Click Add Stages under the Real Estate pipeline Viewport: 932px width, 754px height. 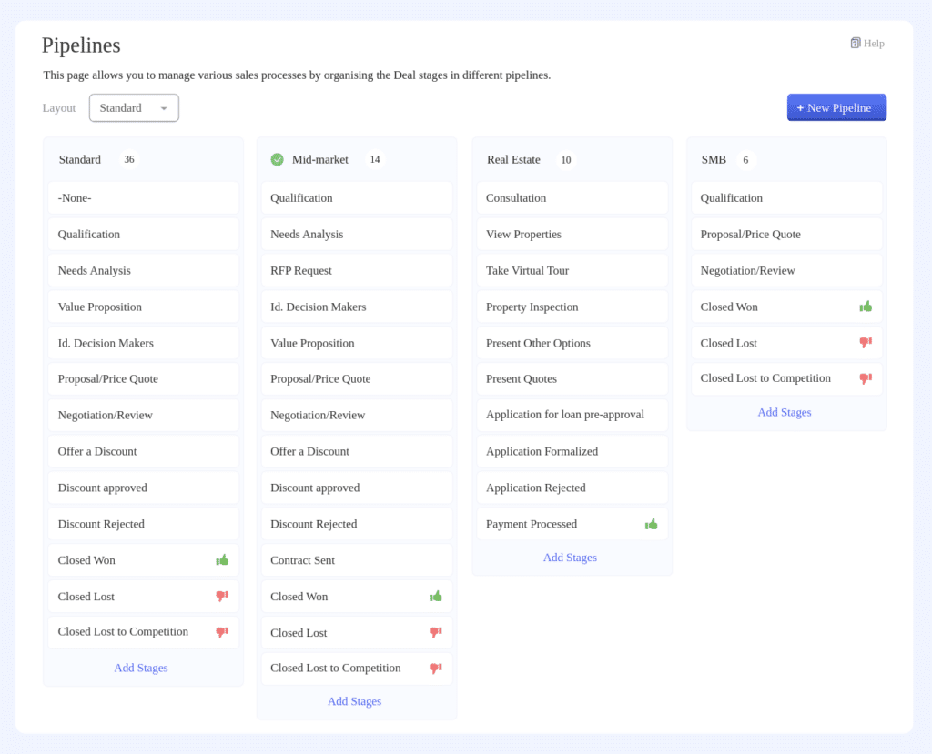click(x=570, y=557)
